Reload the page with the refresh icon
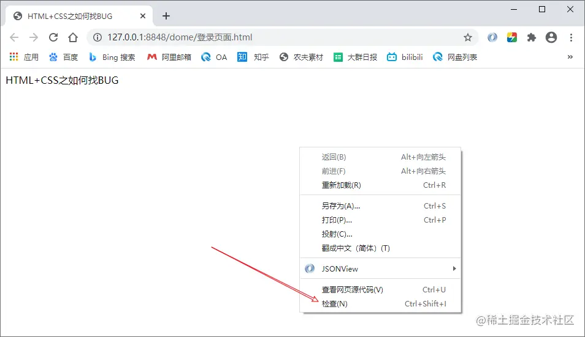 click(53, 37)
